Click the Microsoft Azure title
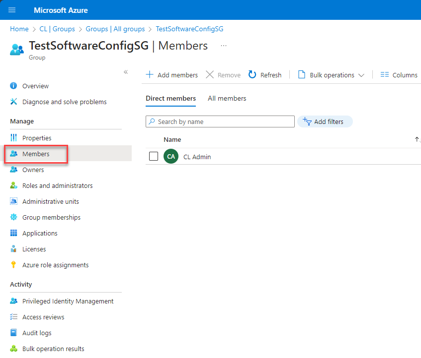This screenshot has height=358, width=421. [x=61, y=10]
